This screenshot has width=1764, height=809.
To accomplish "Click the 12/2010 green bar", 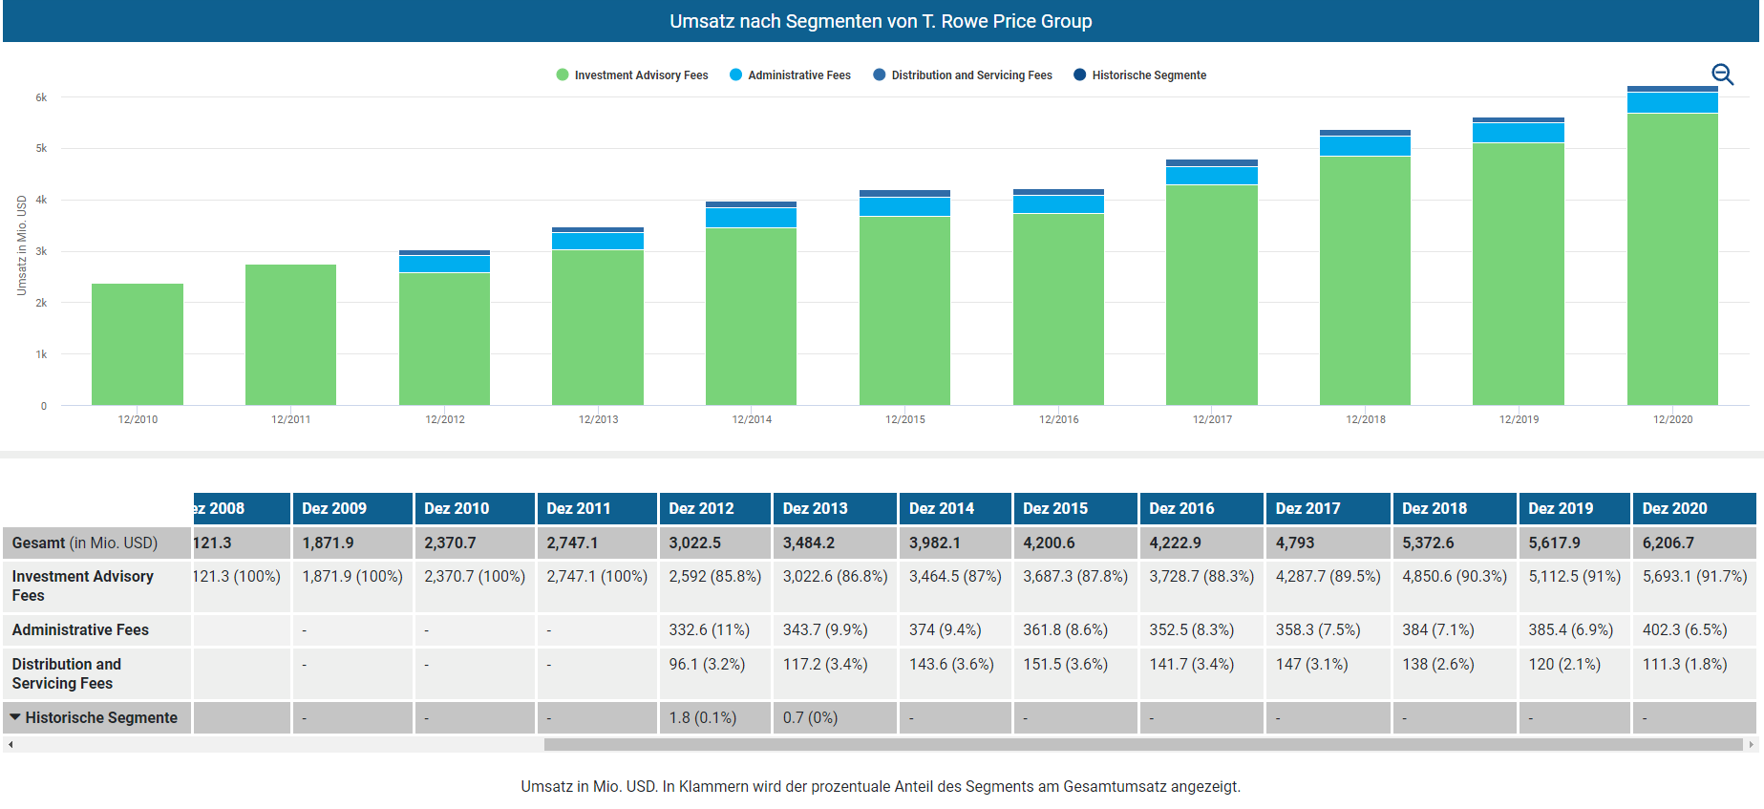I will (x=138, y=344).
